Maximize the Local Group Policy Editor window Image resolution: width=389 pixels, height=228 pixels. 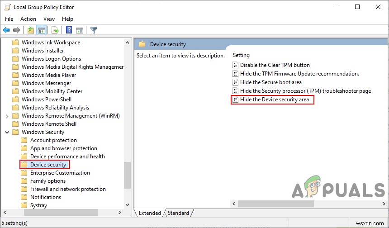[x=357, y=7]
